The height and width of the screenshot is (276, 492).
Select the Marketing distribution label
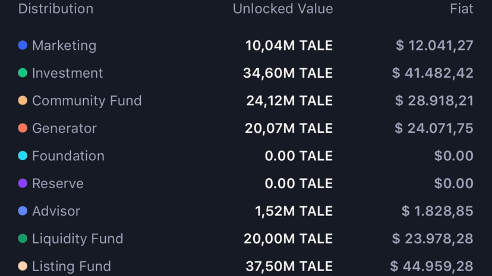[x=64, y=46]
